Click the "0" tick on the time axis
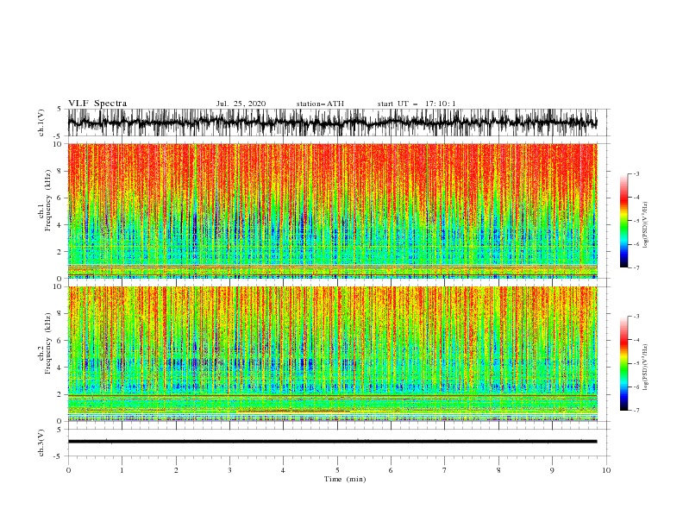683x528 pixels. pos(68,470)
